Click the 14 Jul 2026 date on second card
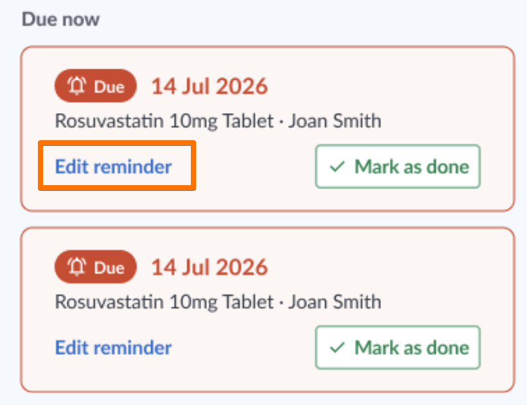 [x=210, y=267]
